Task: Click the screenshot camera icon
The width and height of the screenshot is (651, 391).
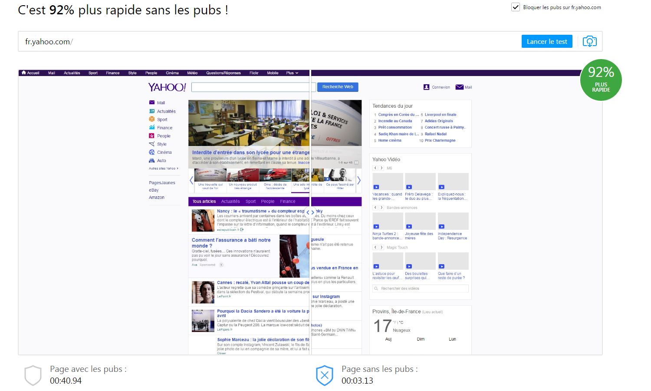Action: coord(589,41)
